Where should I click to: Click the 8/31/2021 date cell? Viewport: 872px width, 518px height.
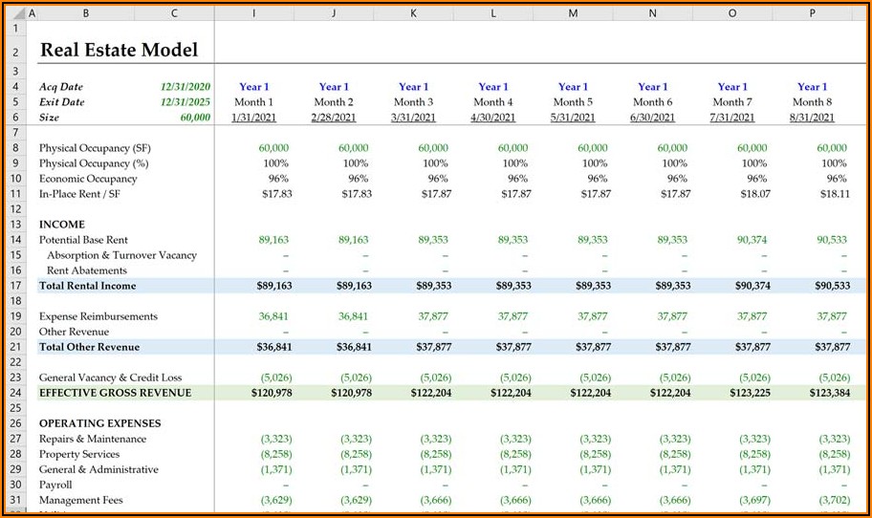tap(812, 118)
